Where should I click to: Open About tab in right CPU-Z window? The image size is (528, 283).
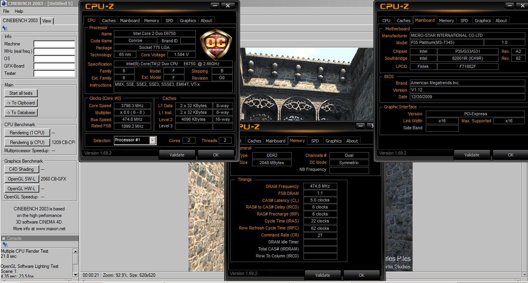(x=501, y=21)
